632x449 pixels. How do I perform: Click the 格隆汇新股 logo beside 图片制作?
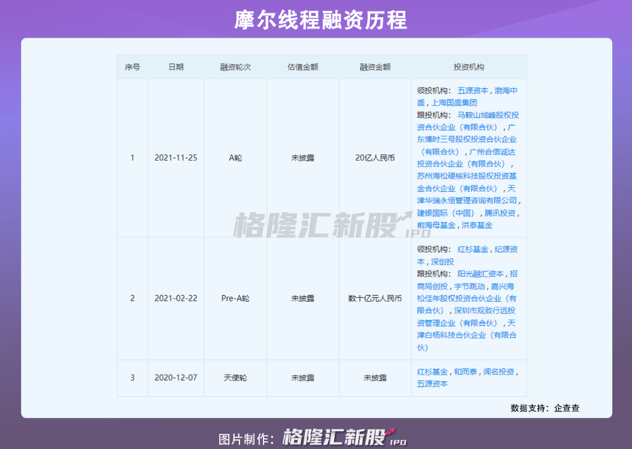point(345,438)
